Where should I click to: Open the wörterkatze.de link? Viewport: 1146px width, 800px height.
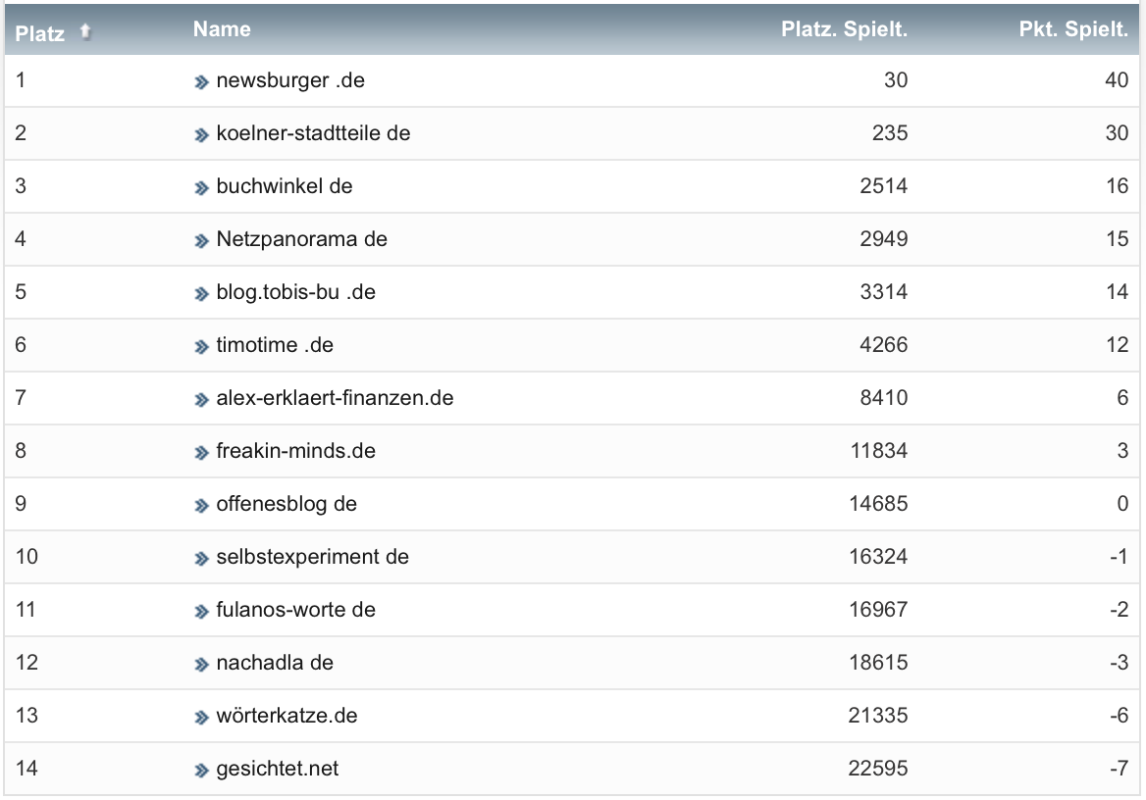[x=286, y=716]
